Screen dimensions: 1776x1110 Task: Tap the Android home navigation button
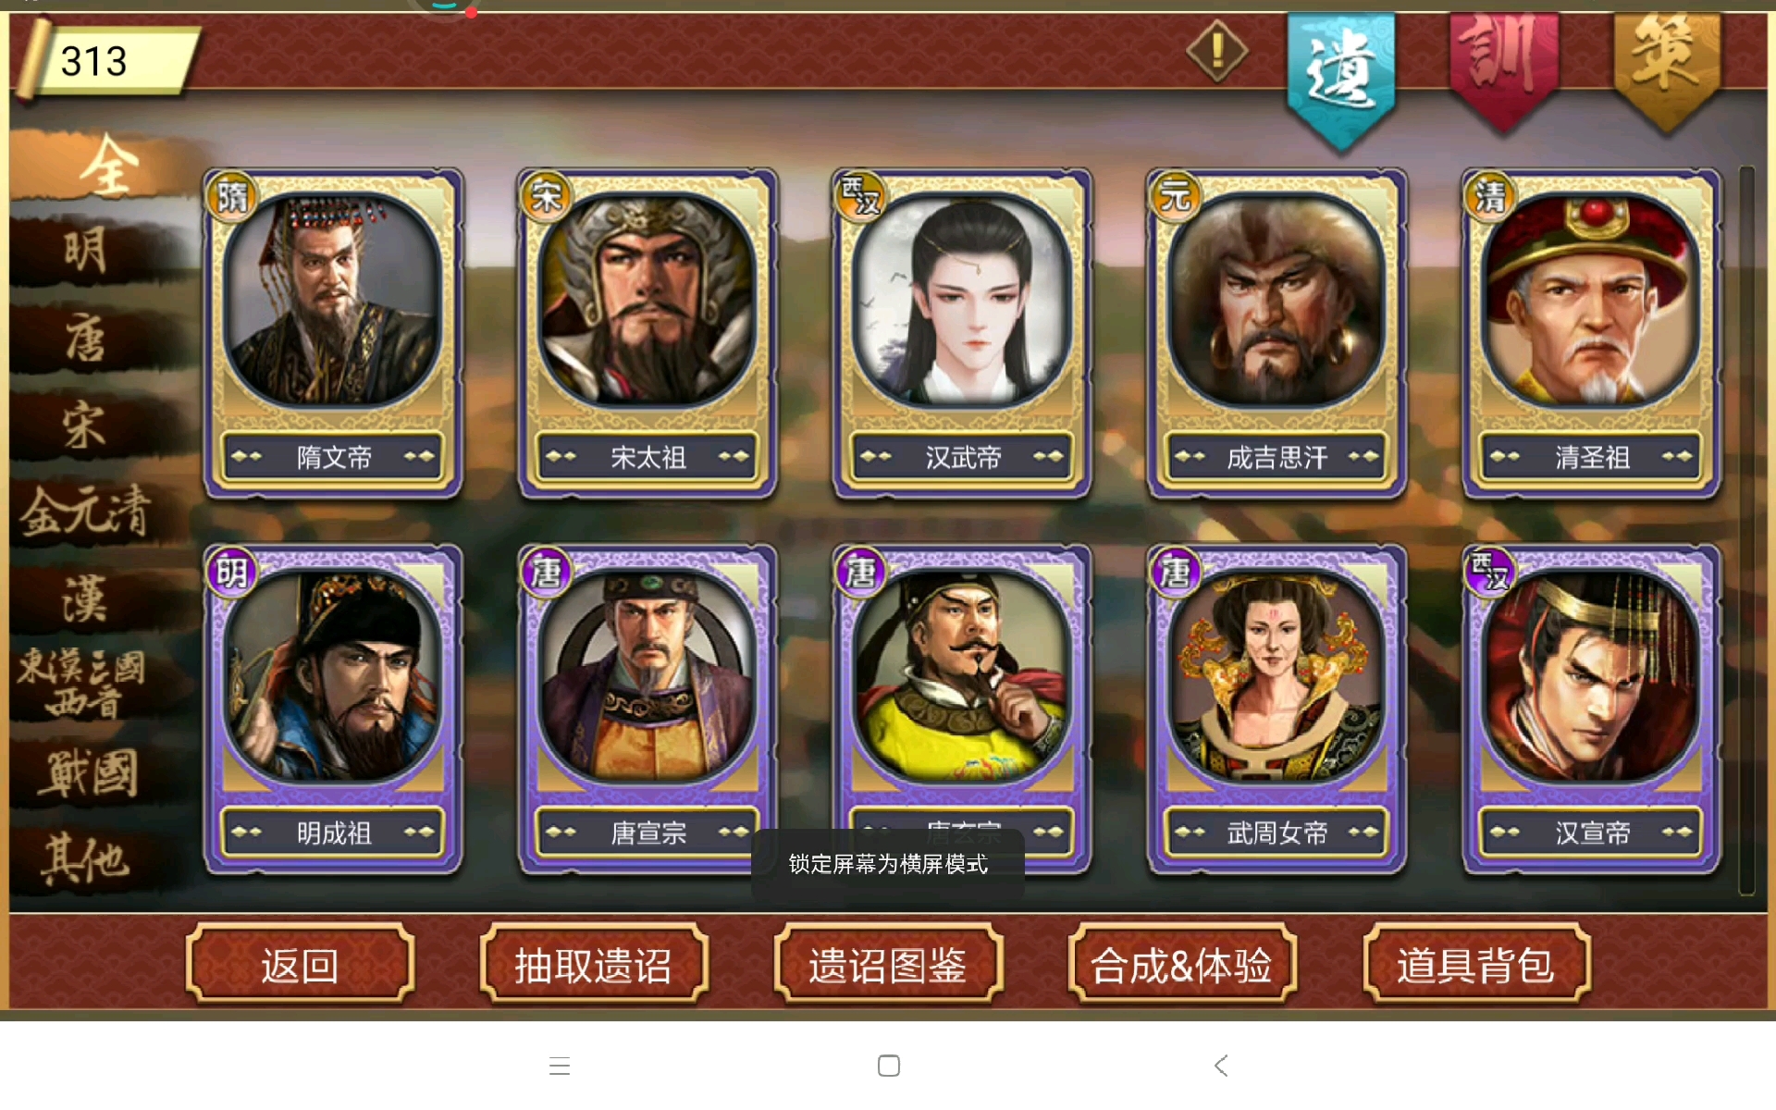point(889,1066)
